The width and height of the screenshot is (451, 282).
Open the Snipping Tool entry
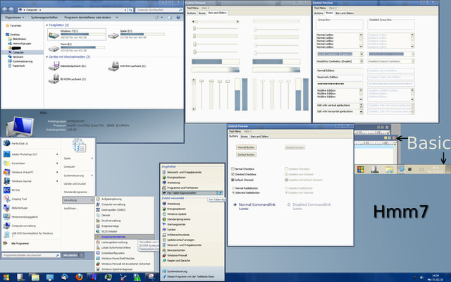point(30,199)
